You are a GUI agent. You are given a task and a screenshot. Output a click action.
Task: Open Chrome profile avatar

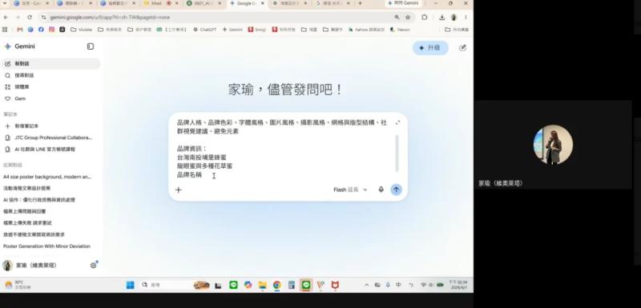pos(454,17)
